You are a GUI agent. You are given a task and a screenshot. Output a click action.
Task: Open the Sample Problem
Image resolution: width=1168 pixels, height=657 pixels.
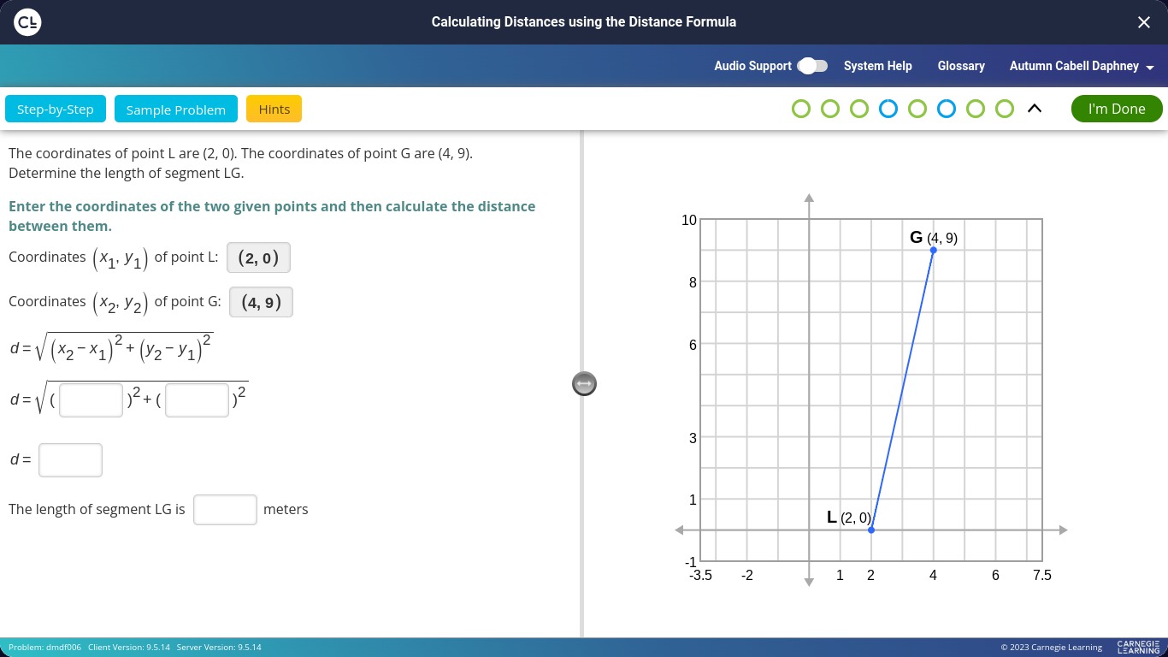176,109
